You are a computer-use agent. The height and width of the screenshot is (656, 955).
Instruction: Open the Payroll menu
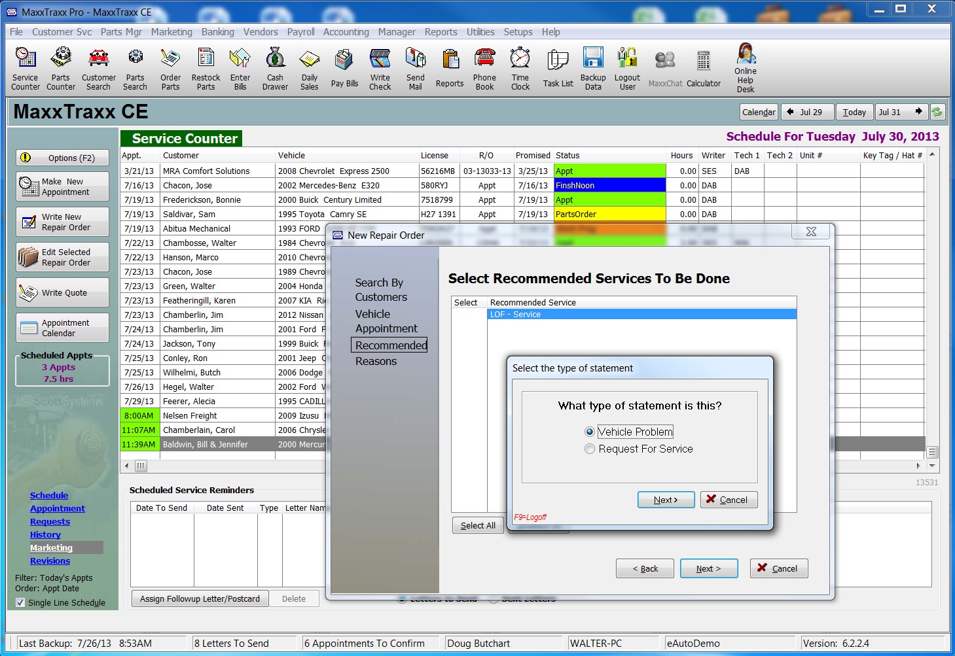[x=300, y=32]
